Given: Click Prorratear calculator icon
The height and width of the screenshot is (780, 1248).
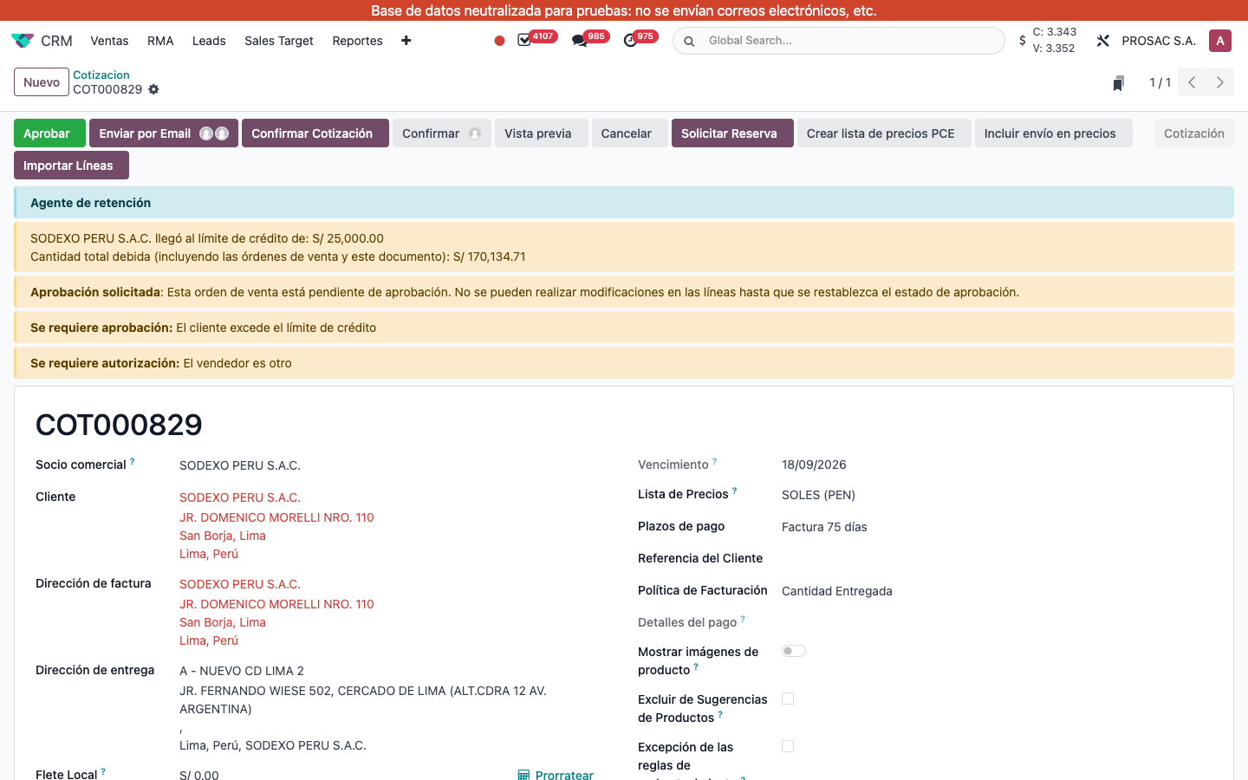Looking at the screenshot, I should click(x=523, y=775).
